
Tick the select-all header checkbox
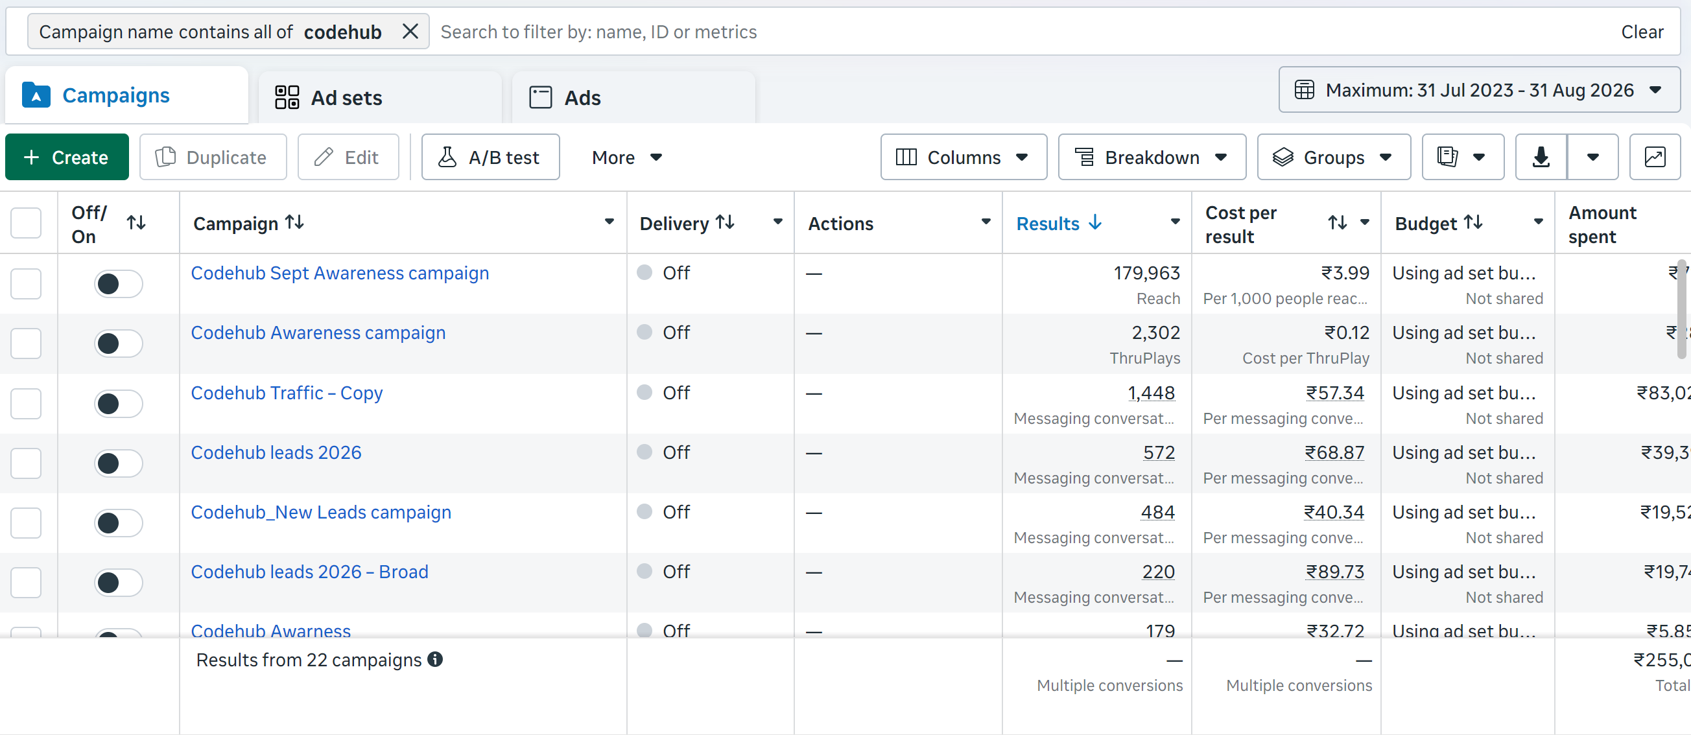click(26, 223)
